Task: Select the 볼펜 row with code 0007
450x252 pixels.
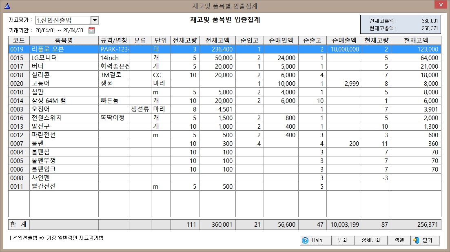Action: point(225,144)
